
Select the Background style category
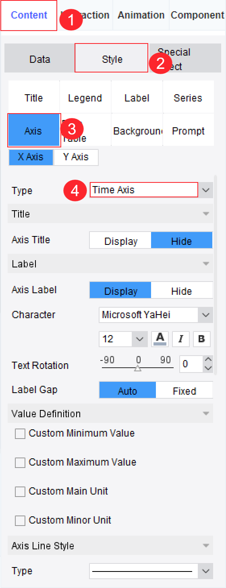tap(137, 131)
